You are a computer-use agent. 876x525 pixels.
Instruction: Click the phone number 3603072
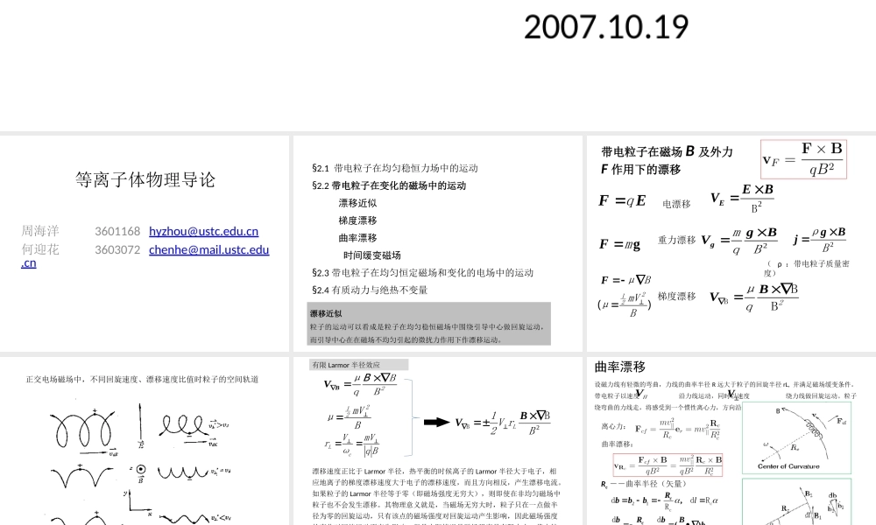[x=117, y=249]
